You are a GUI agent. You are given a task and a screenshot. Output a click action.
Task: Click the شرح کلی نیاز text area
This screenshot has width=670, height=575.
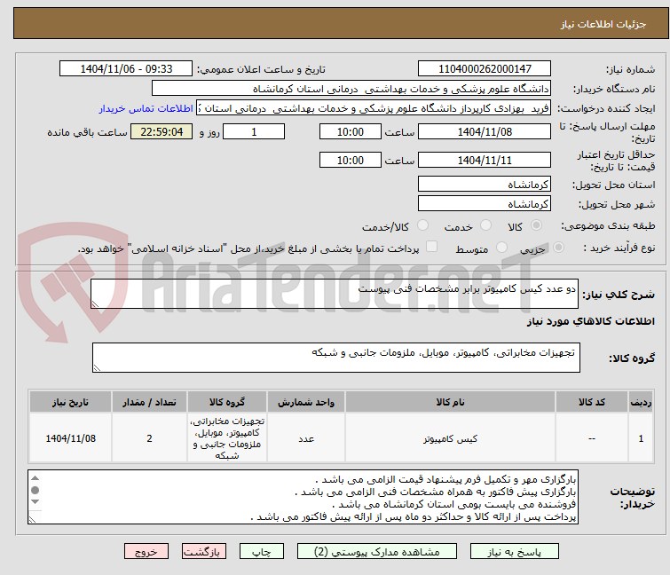335,294
